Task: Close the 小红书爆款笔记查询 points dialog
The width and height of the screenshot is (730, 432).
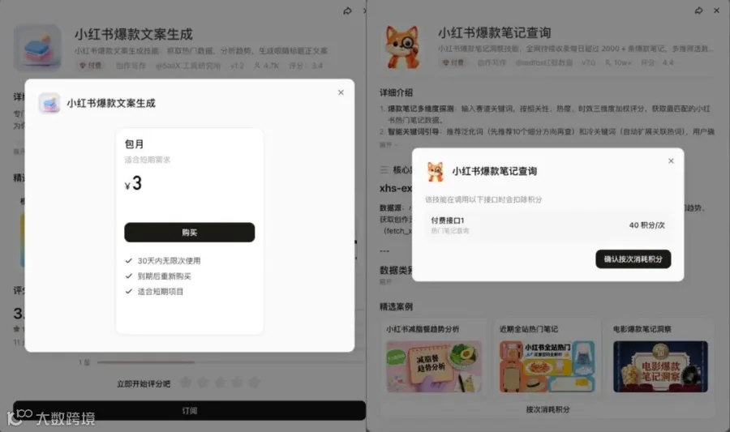Action: [x=671, y=161]
